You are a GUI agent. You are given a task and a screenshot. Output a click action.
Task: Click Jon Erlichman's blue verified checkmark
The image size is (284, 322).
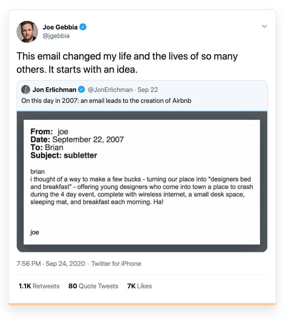pos(81,90)
